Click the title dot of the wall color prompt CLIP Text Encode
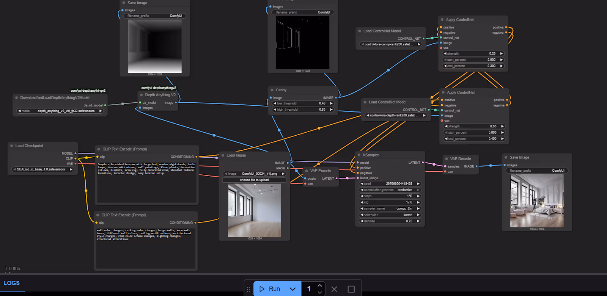The height and width of the screenshot is (296, 607). 98,215
